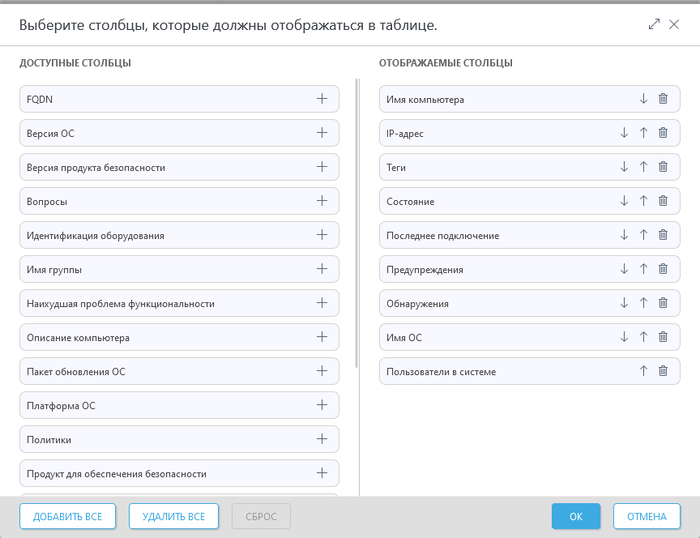This screenshot has width=700, height=538.
Task: Delete the Теги column with trash icon
Action: point(663,167)
